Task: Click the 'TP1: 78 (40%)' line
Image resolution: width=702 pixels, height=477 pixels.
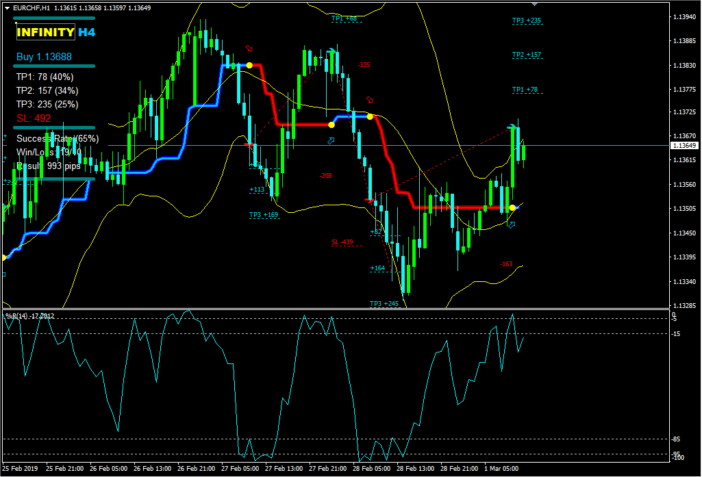Action: click(x=45, y=77)
